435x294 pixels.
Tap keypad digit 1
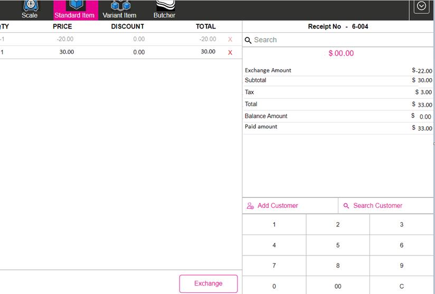click(x=274, y=224)
